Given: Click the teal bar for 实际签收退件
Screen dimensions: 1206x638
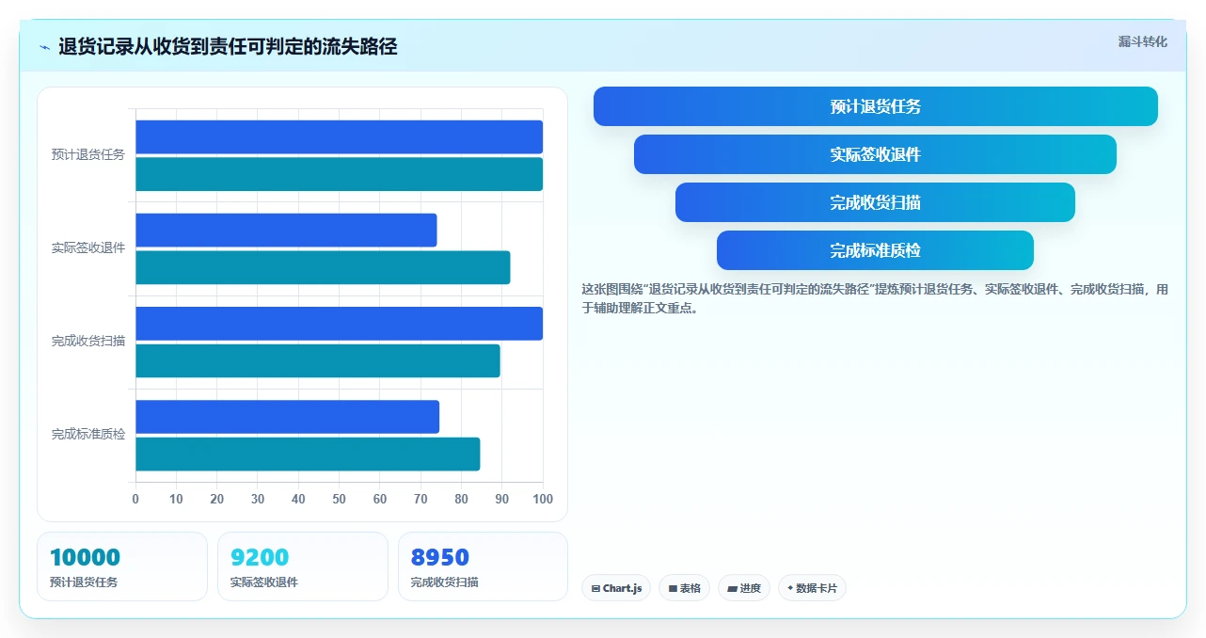Looking at the screenshot, I should pos(323,267).
